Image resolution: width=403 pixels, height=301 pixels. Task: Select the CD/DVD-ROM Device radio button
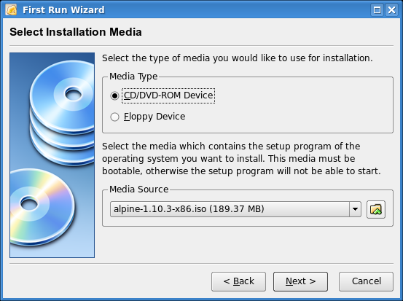coord(114,95)
